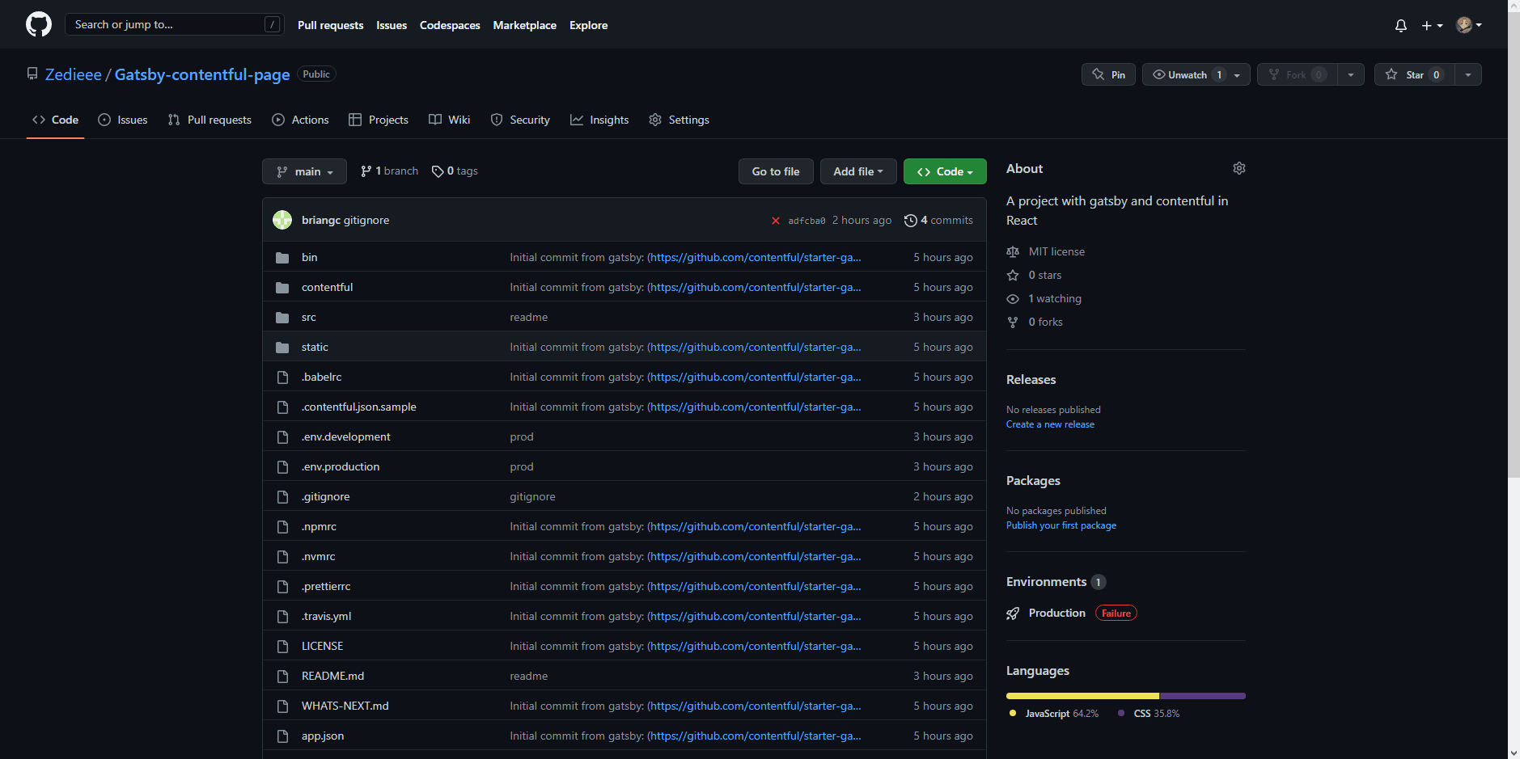Click the repository icon beside Zedieee
The height and width of the screenshot is (759, 1520).
[x=32, y=74]
